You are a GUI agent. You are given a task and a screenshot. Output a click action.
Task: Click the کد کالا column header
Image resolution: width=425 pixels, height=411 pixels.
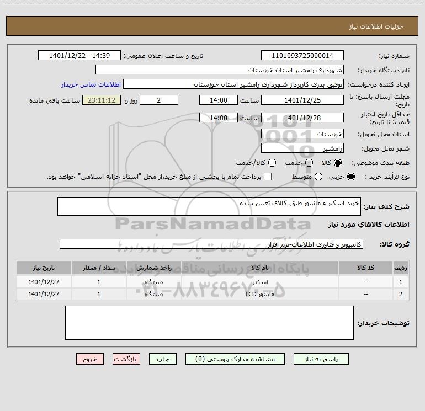click(x=365, y=268)
